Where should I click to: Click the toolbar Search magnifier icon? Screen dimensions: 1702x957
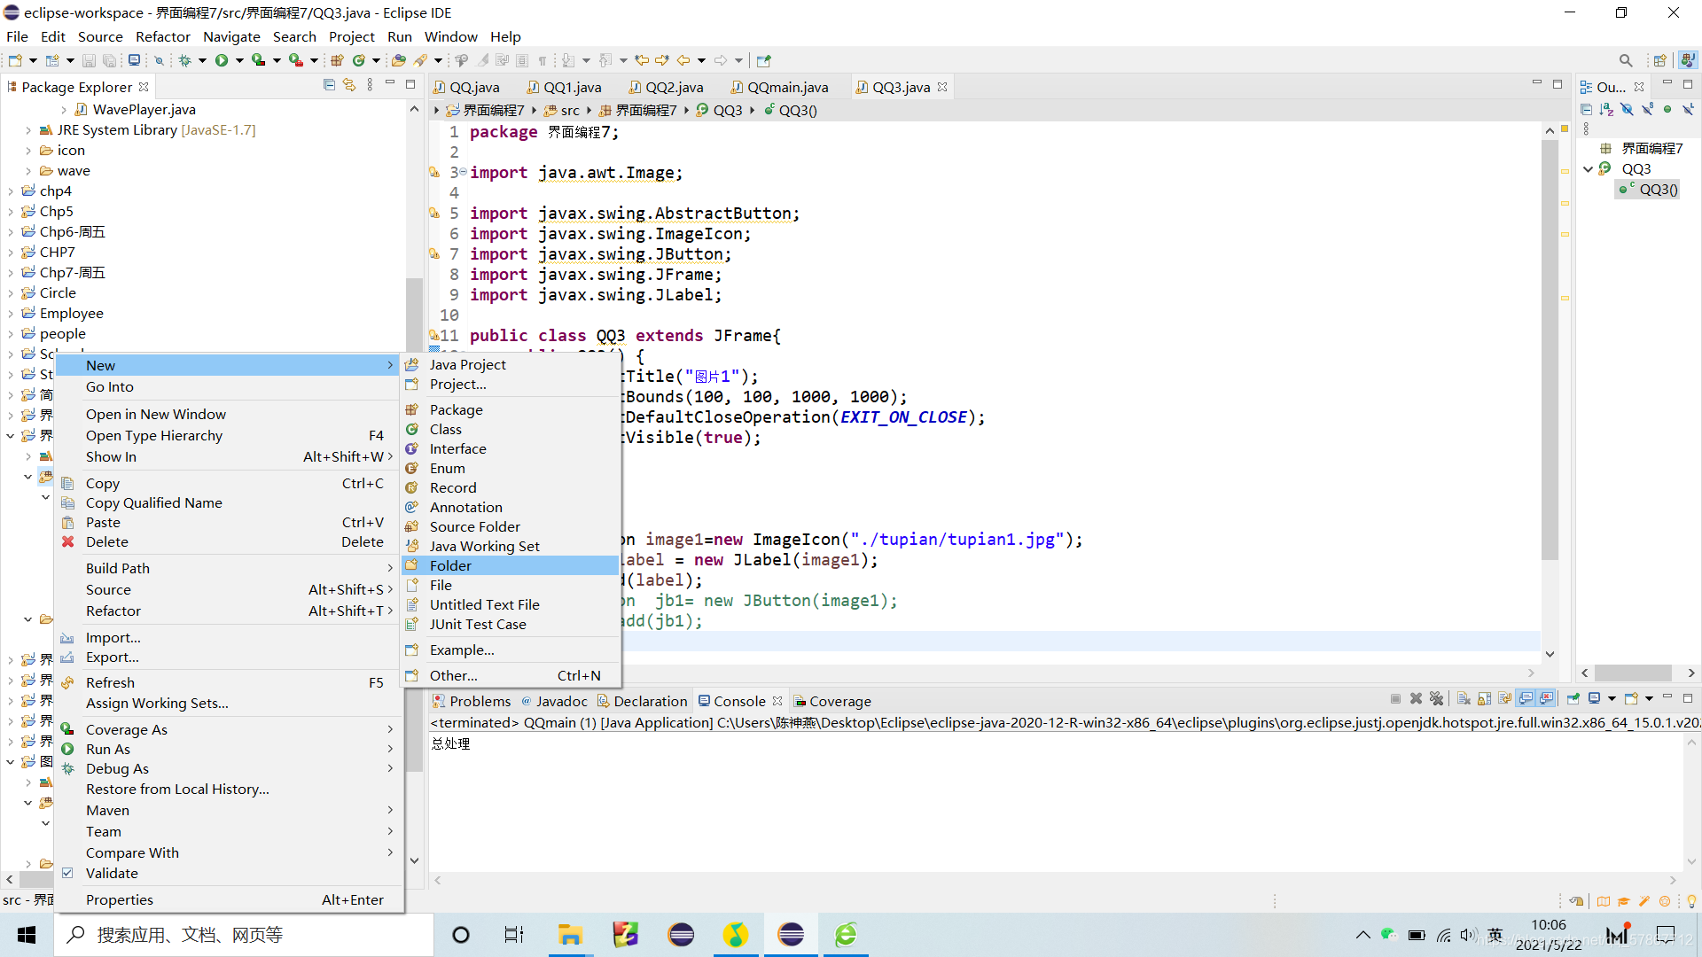1625,60
